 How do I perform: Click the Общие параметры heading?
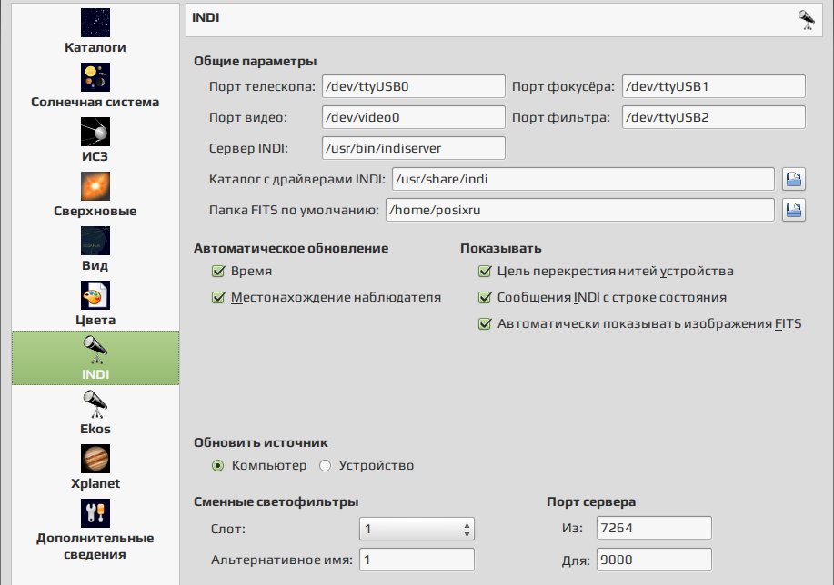click(256, 61)
